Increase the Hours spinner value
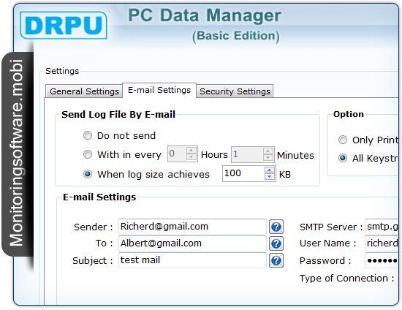402x310 pixels. tap(191, 151)
